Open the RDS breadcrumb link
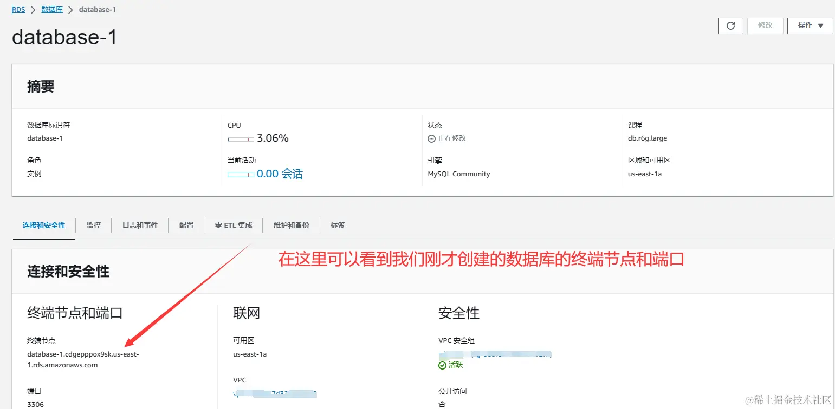This screenshot has width=835, height=409. pyautogui.click(x=18, y=9)
